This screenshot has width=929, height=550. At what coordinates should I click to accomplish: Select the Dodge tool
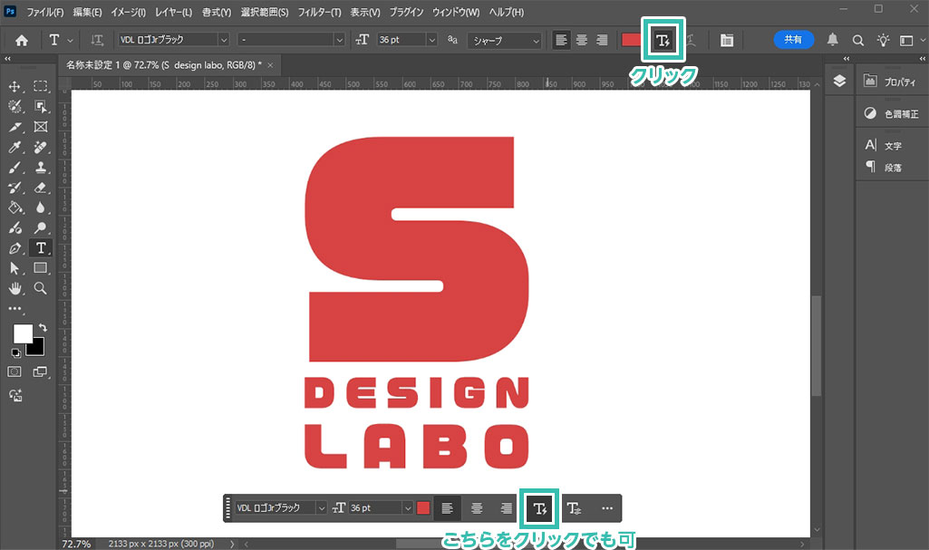coord(40,228)
